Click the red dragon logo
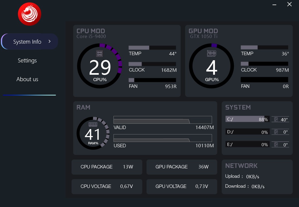The height and width of the screenshot is (207, 299). pos(29,14)
